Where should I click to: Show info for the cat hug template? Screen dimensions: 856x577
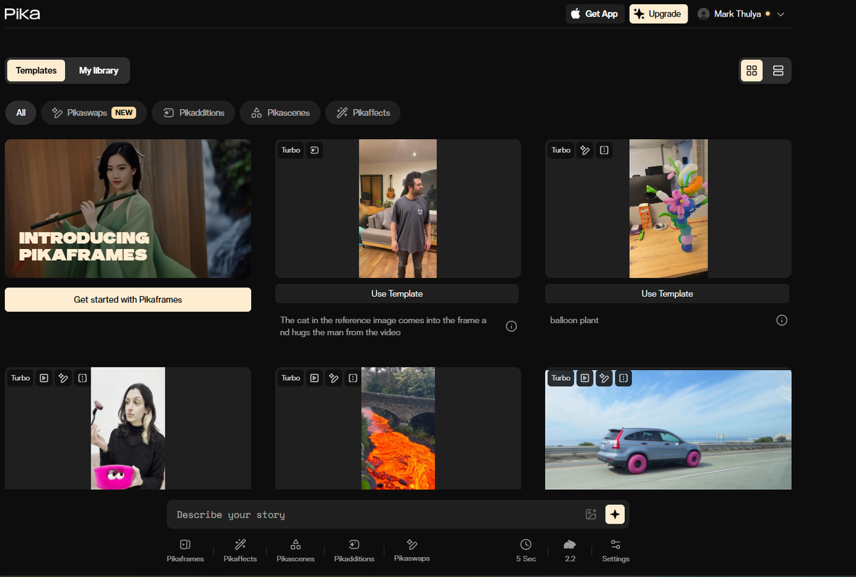[511, 326]
